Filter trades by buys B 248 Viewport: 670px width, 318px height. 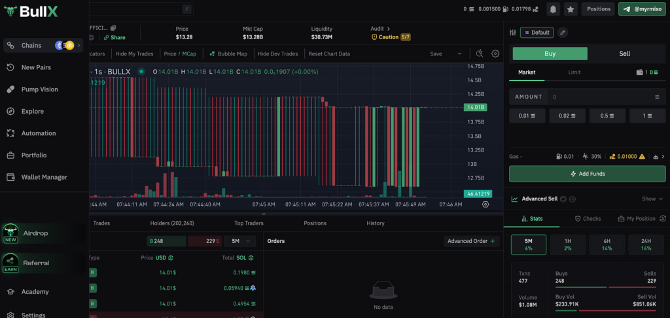click(x=166, y=241)
